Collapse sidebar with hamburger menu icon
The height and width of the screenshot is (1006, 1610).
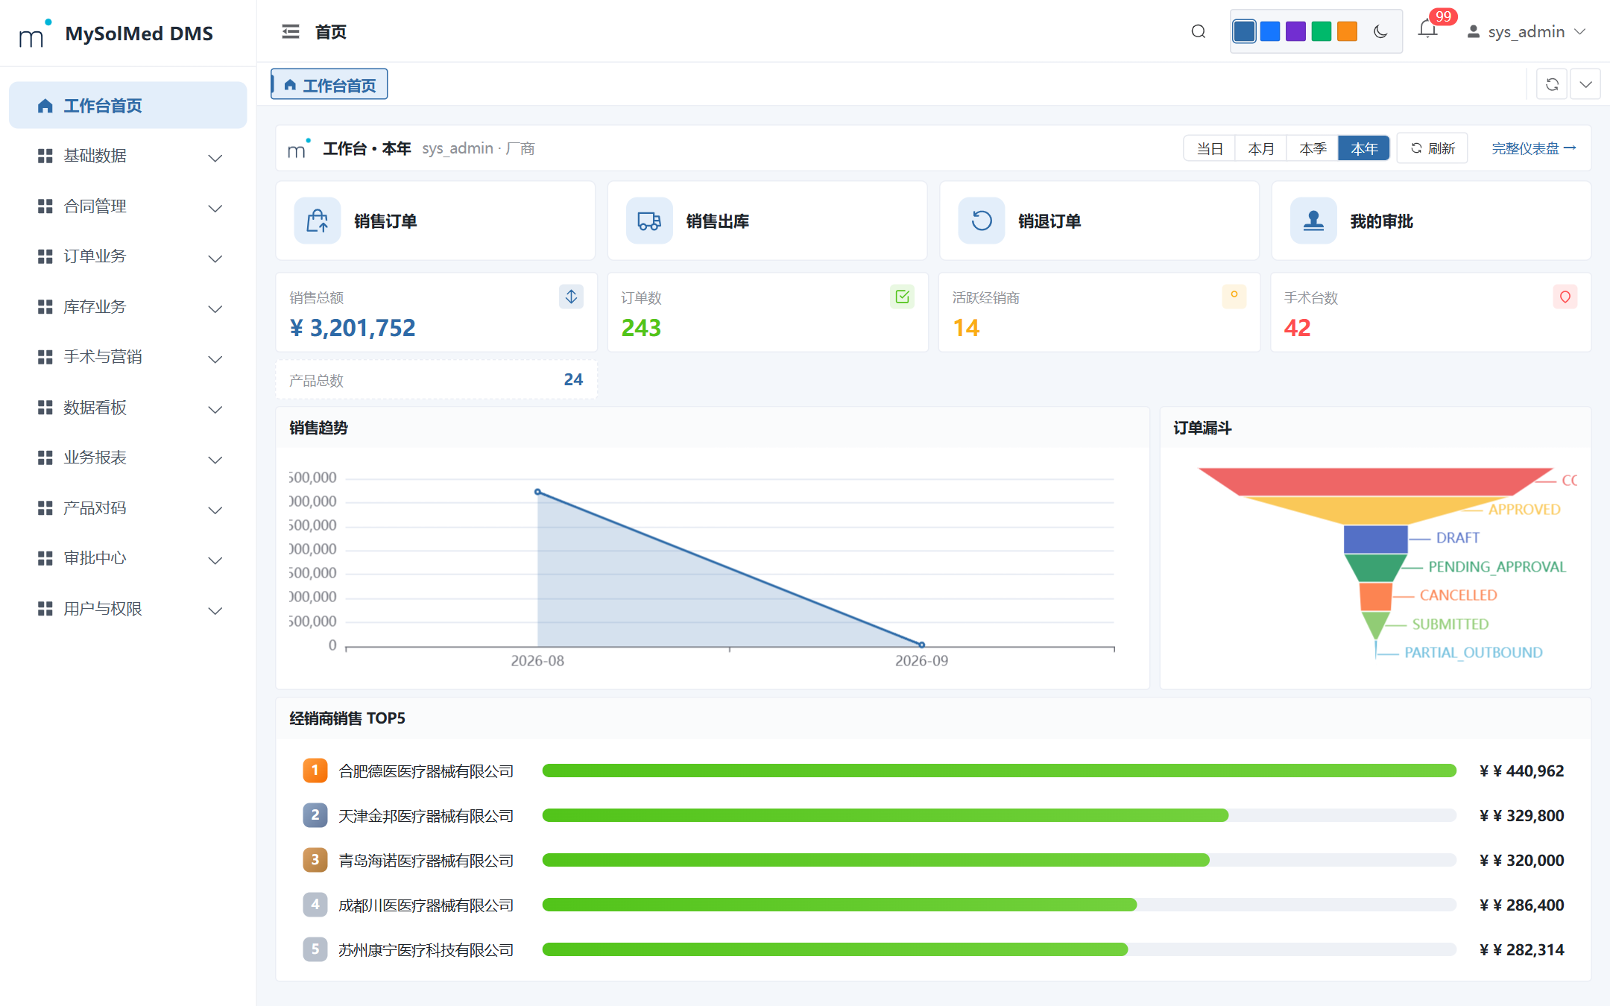[x=291, y=31]
